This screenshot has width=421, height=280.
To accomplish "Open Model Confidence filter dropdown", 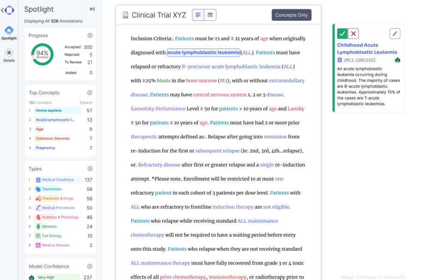I will (x=90, y=266).
